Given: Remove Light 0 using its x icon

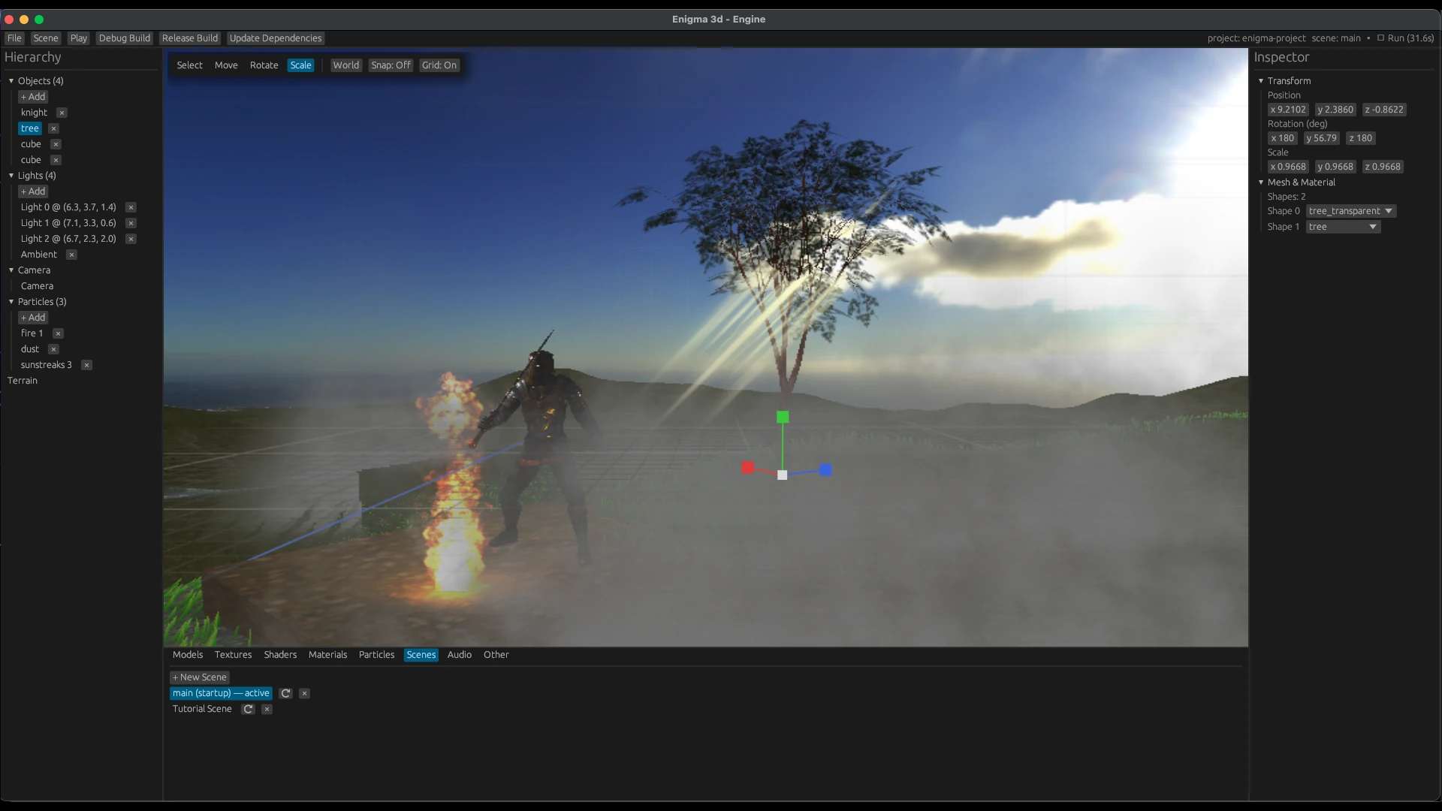Looking at the screenshot, I should coord(131,207).
